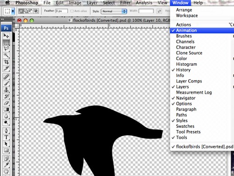The image size is (234, 176).
Task: Choose Histogram from the Window menu
Action: pyautogui.click(x=202, y=64)
